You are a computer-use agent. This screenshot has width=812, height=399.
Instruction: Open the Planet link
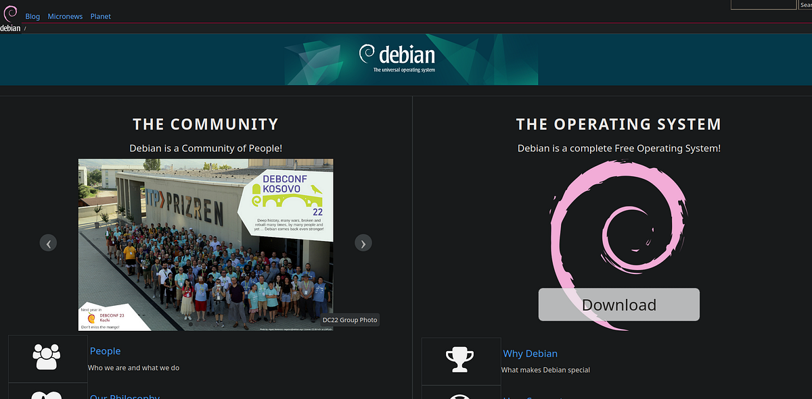coord(101,16)
